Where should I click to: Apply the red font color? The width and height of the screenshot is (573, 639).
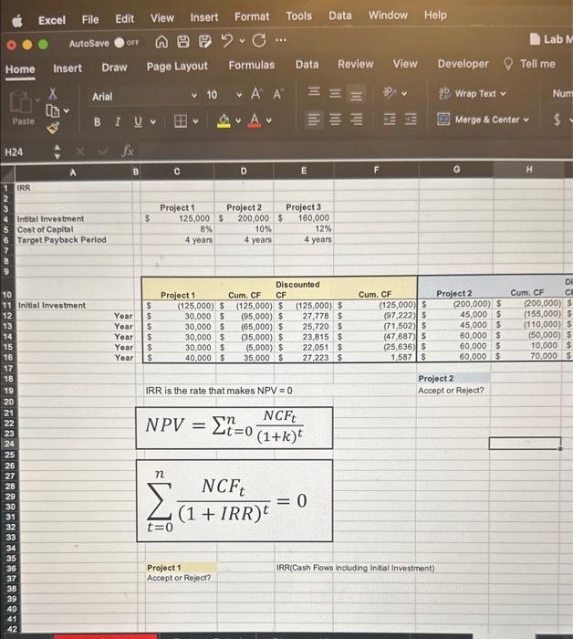tap(255, 120)
